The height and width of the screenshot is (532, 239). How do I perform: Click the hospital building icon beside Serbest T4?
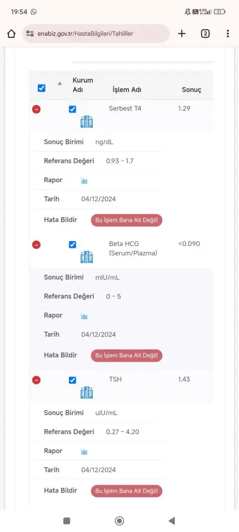(x=87, y=122)
